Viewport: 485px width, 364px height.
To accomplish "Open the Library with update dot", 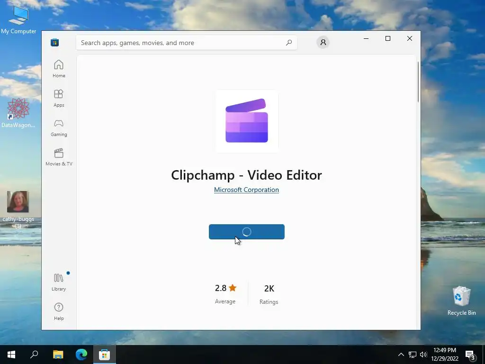I will (59, 282).
